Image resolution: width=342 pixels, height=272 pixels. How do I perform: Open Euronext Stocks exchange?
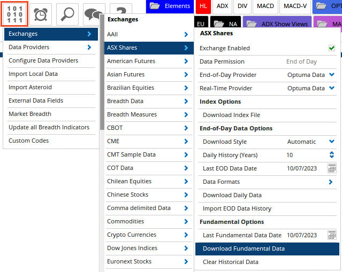[x=149, y=261]
